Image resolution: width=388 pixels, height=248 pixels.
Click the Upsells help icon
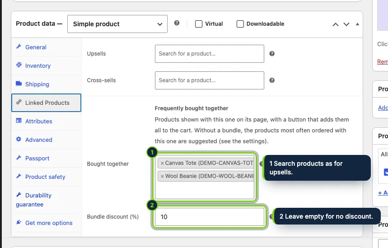coord(272,54)
